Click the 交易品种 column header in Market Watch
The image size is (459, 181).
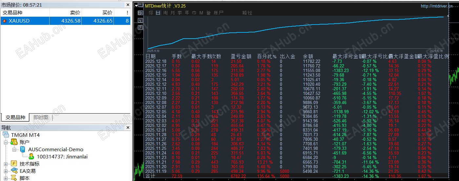click(x=25, y=12)
